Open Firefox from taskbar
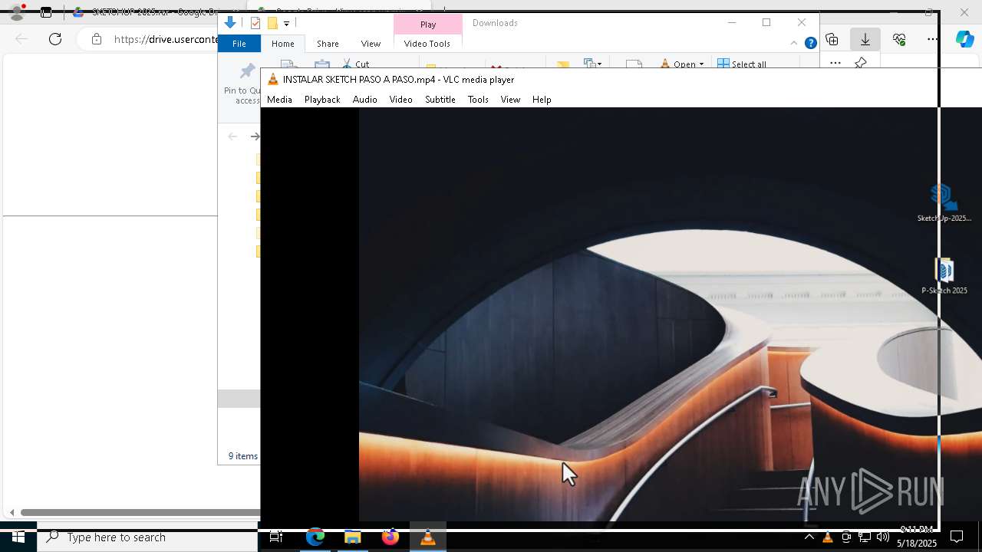The image size is (982, 552). 390,537
